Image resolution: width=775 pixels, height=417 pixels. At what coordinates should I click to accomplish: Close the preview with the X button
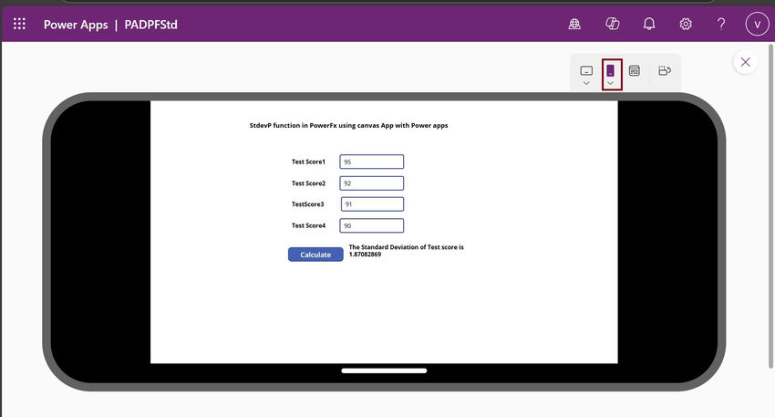[745, 62]
